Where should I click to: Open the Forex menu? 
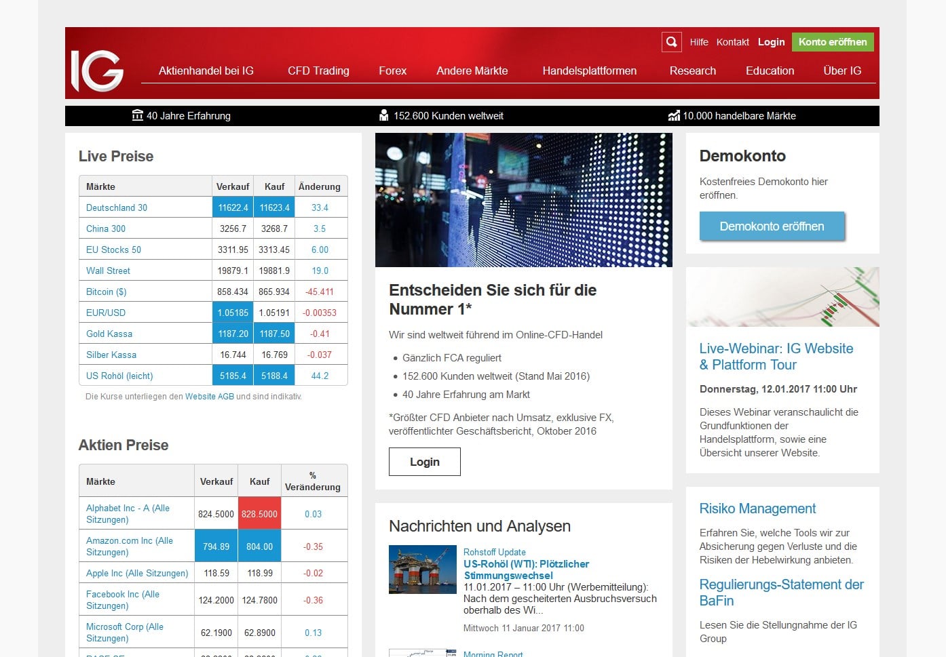pos(392,71)
